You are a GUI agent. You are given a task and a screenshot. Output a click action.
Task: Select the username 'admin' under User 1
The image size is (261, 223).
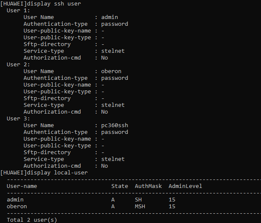110,17
